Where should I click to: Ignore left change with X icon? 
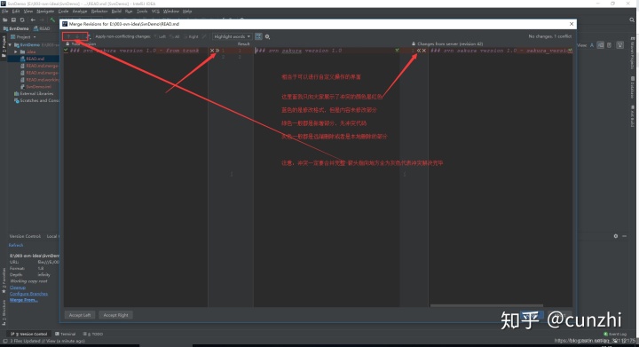tap(212, 51)
